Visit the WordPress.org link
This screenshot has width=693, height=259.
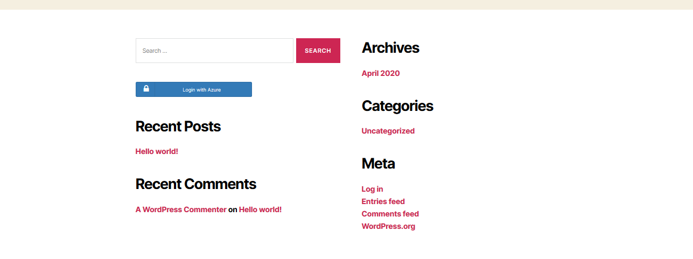(389, 226)
